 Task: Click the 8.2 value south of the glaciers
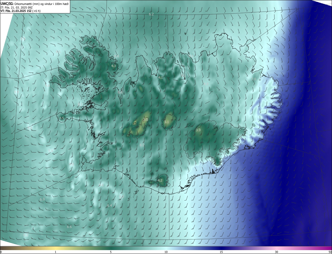pos(142,145)
